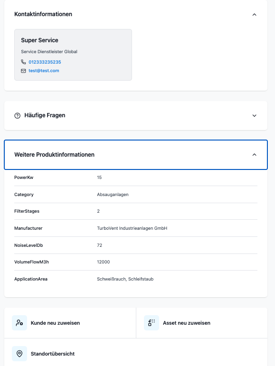This screenshot has height=366, width=275.
Task: Click the Manufacturer label
Action: [28, 228]
